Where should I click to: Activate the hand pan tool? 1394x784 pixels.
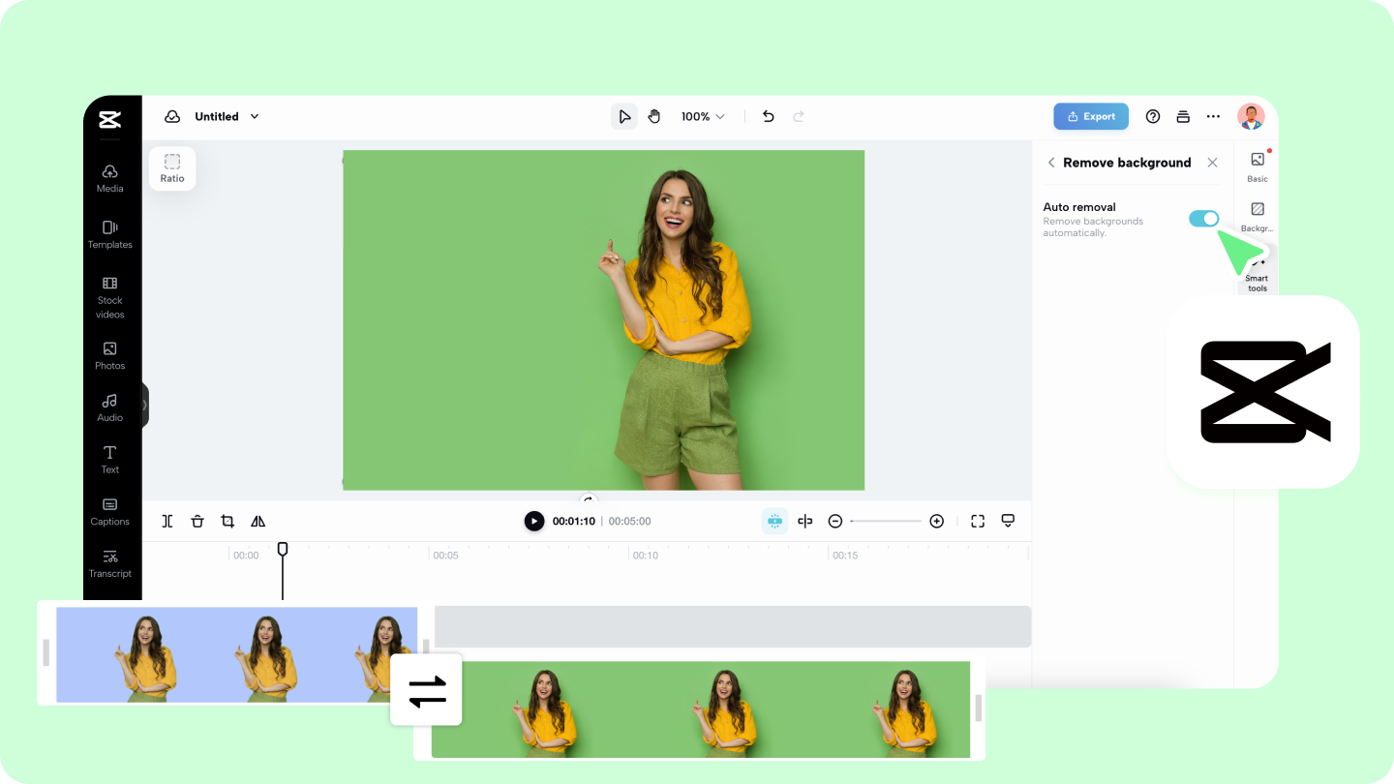click(654, 116)
